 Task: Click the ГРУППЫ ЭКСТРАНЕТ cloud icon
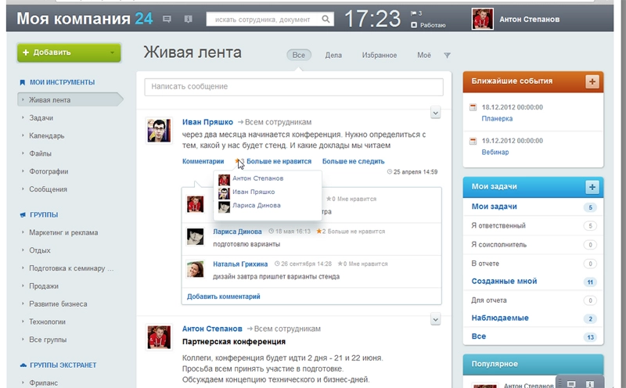tap(23, 365)
